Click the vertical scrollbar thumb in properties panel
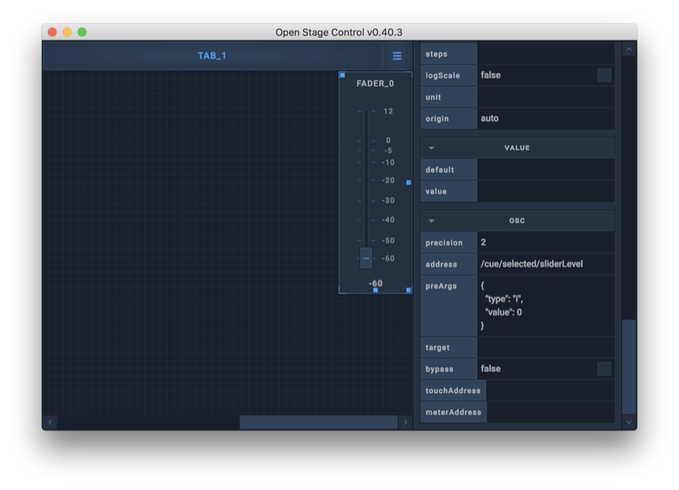679x490 pixels. click(x=629, y=366)
